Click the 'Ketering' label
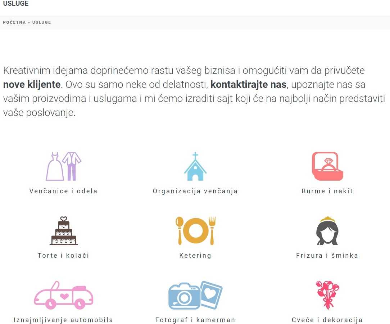 pyautogui.click(x=195, y=256)
